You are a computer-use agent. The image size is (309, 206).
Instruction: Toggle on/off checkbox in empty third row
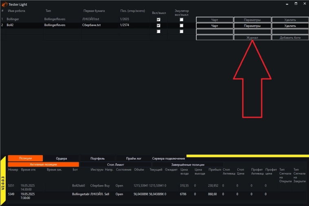click(x=159, y=31)
